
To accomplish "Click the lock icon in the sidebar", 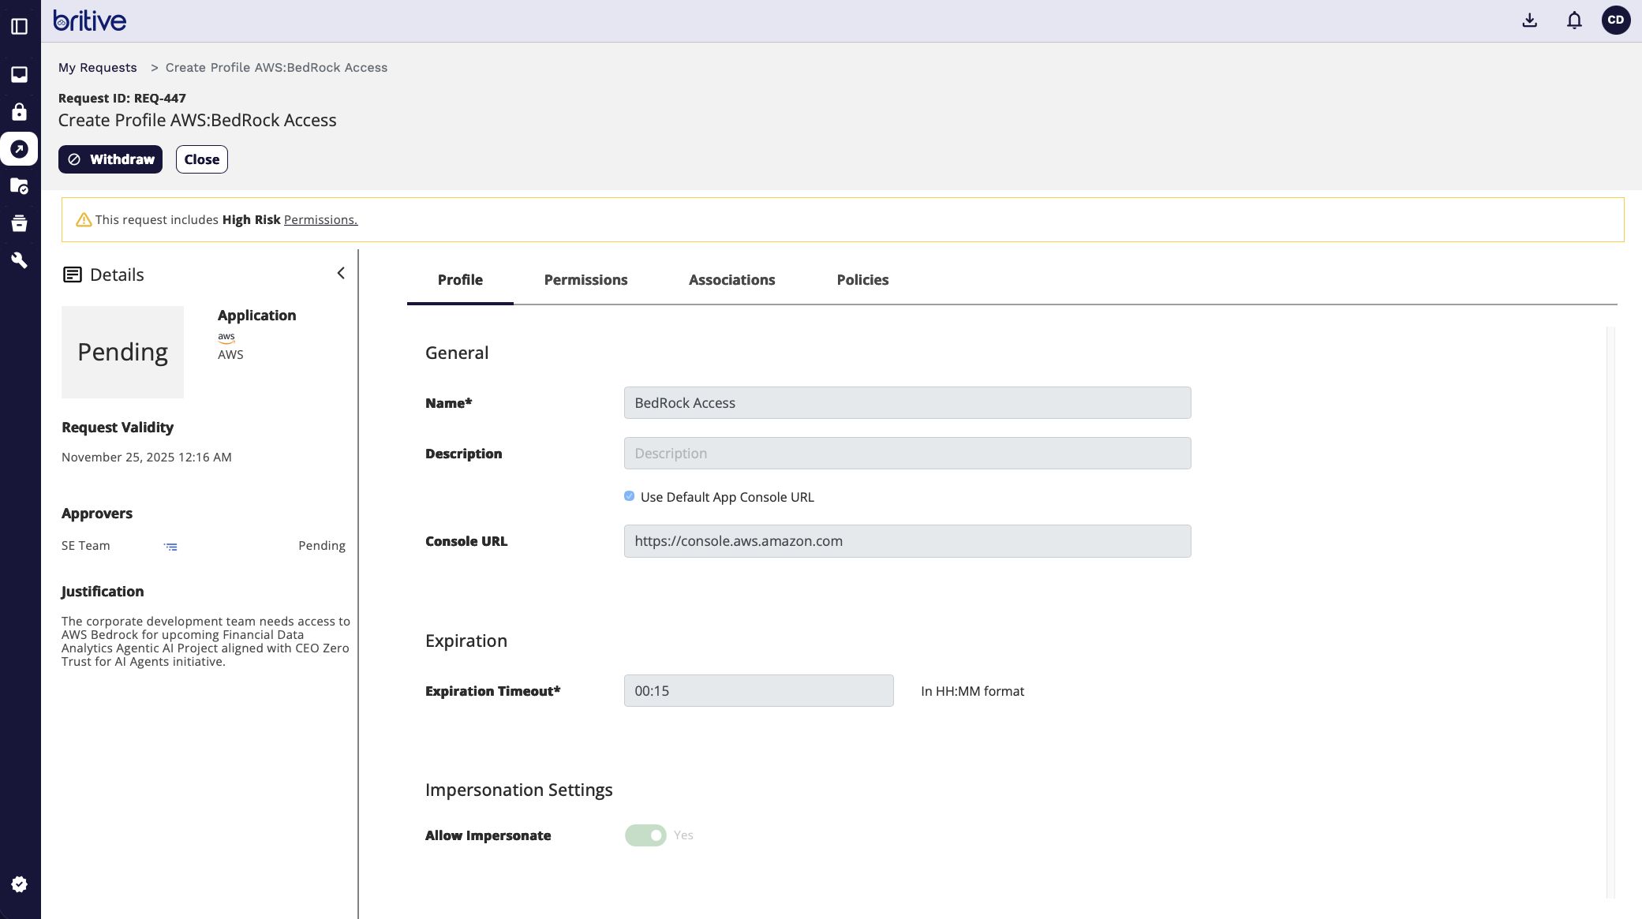I will 20,111.
